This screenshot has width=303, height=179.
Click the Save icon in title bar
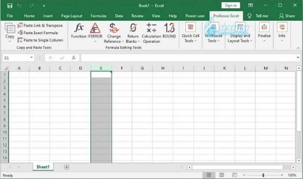[10, 6]
